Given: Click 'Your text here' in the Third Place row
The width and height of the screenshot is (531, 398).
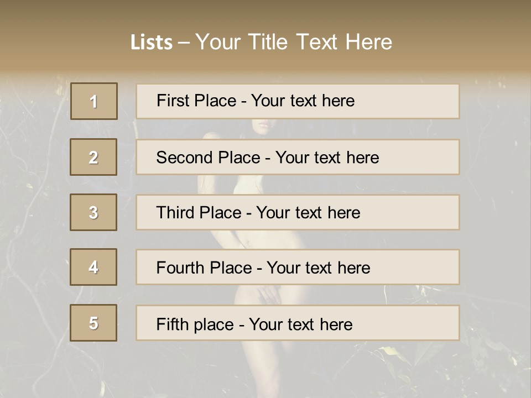Looking at the screenshot, I should (308, 213).
